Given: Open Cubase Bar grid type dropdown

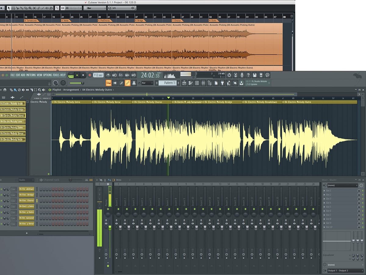Looking at the screenshot, I should [94, 8].
